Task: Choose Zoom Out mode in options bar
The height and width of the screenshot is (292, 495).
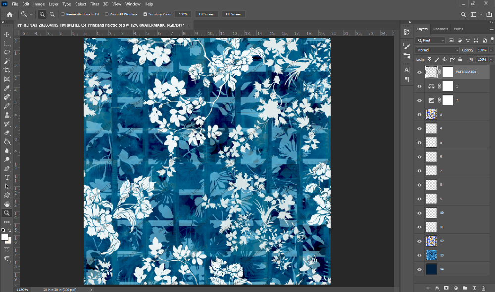Action: (x=52, y=14)
